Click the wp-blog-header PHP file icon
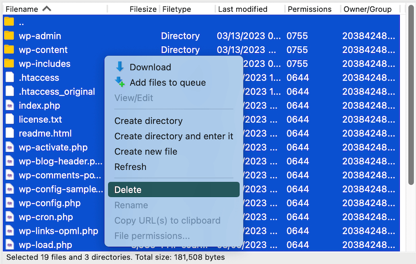 coord(10,161)
